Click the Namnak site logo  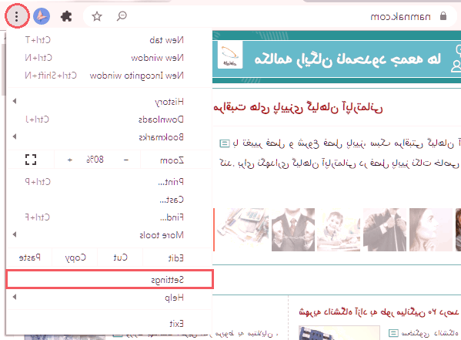click(230, 55)
